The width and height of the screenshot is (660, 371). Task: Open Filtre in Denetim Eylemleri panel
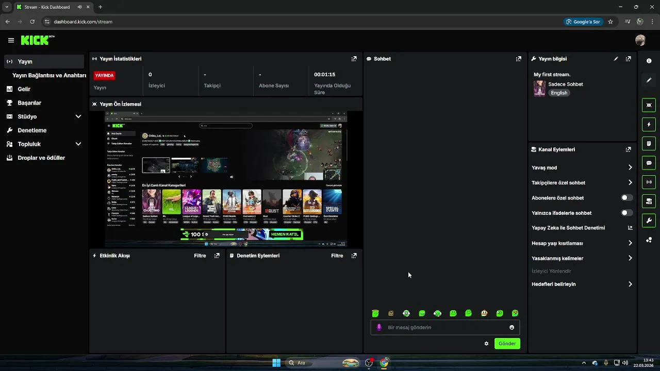point(337,256)
